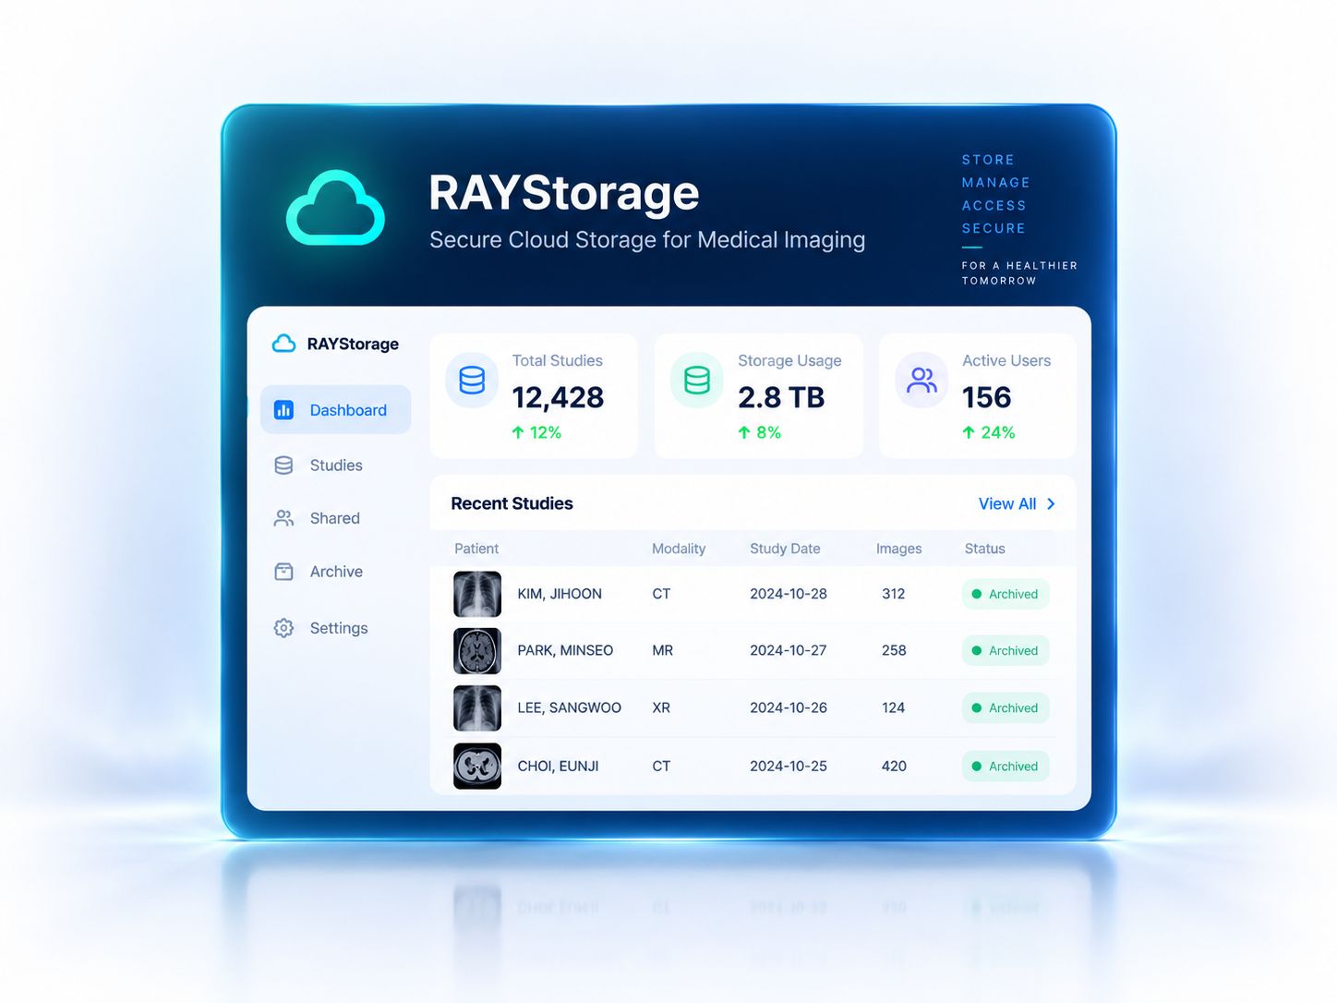Click image count 124
1337x1003 pixels.
coord(893,707)
